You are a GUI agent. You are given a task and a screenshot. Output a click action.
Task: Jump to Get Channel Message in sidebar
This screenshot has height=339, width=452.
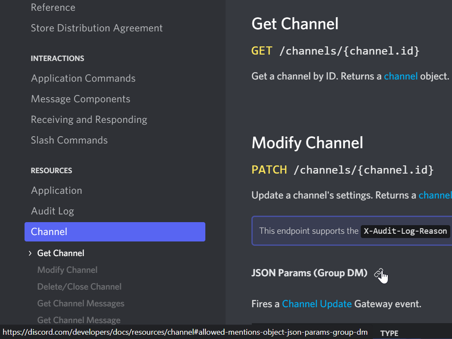click(79, 320)
